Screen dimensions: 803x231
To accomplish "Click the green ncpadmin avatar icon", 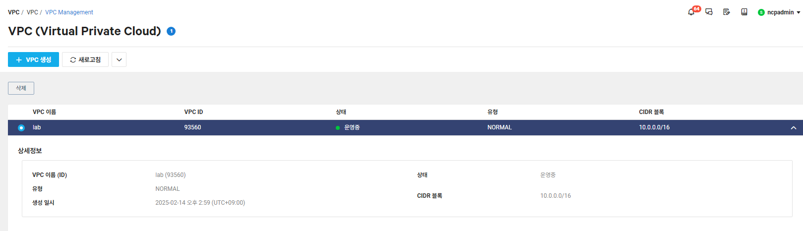I will click(x=761, y=12).
